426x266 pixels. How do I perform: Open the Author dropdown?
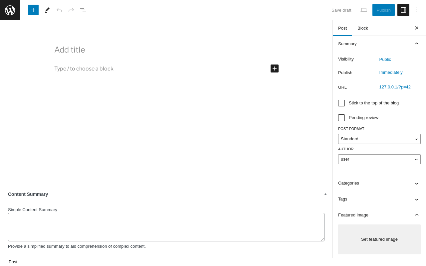coord(379,159)
